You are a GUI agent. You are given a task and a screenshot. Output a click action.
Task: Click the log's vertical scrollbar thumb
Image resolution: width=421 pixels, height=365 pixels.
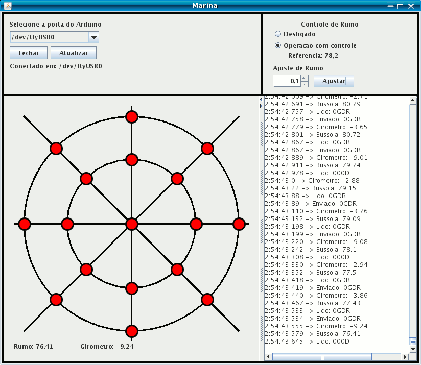pyautogui.click(x=413, y=341)
